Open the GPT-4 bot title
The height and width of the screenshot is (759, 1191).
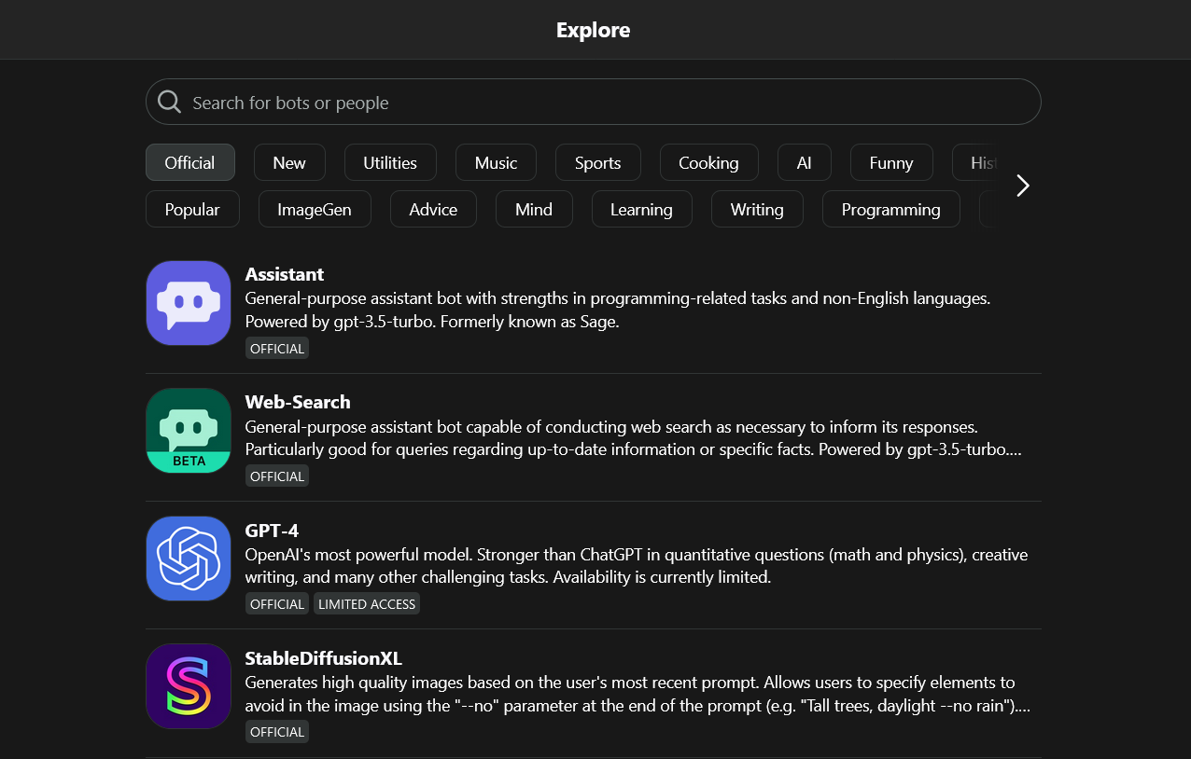click(x=272, y=530)
